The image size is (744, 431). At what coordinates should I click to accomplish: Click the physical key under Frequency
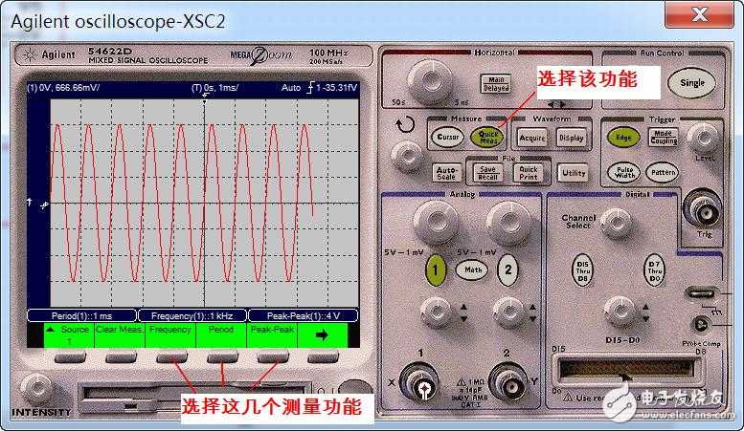[171, 358]
